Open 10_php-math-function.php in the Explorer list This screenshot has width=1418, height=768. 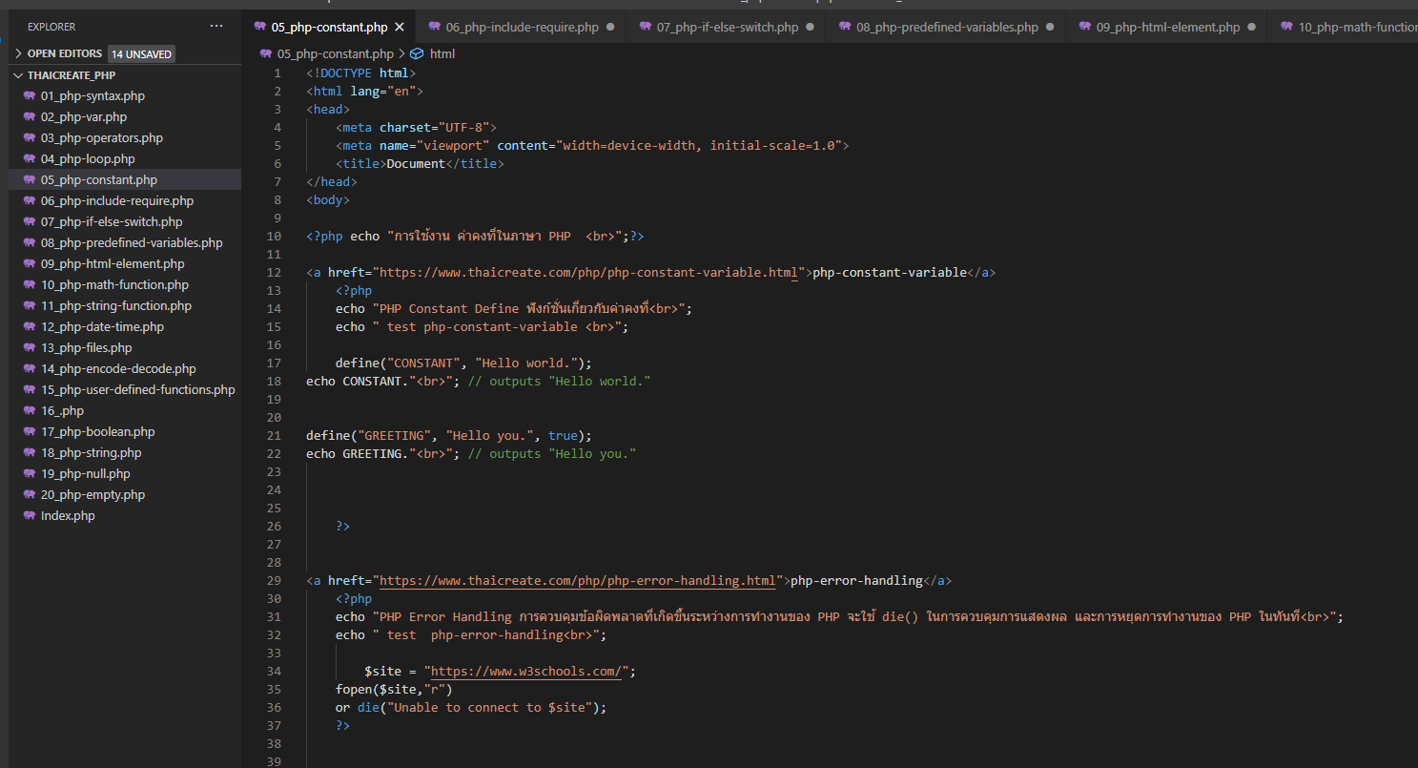(114, 284)
